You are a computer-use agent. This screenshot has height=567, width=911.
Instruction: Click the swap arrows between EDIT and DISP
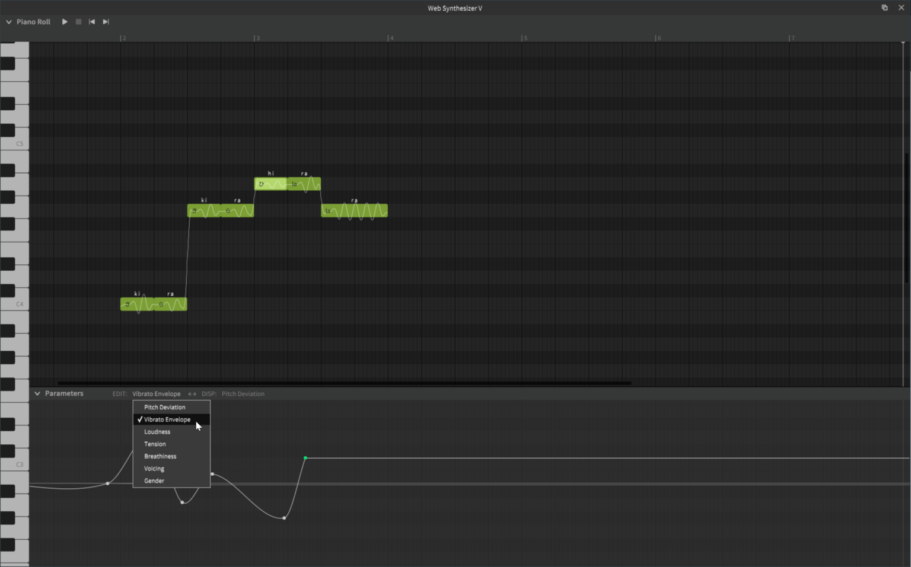coord(192,393)
